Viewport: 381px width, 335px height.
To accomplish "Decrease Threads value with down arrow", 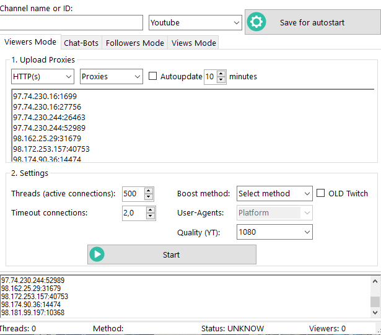I will [149, 197].
